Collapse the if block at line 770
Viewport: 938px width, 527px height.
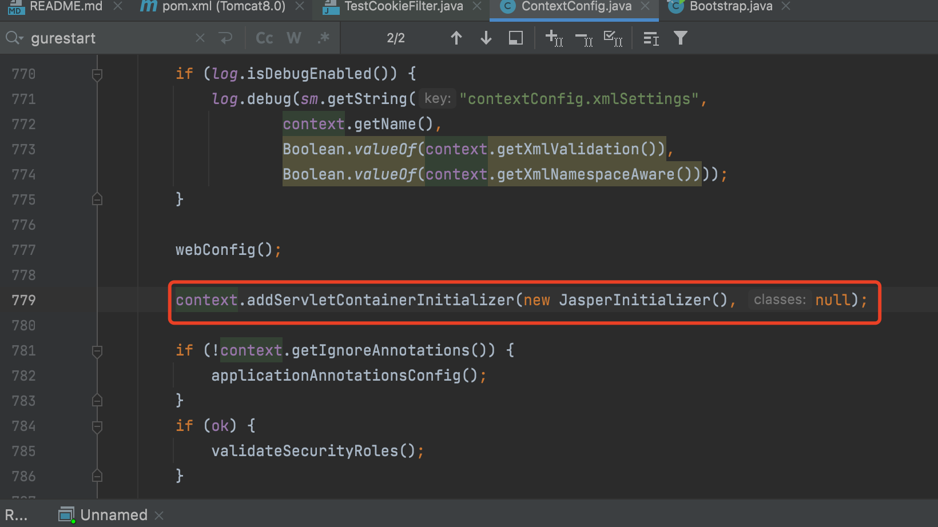pyautogui.click(x=97, y=74)
